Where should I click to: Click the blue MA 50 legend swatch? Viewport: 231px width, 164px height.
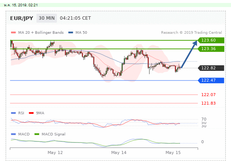click(71, 33)
